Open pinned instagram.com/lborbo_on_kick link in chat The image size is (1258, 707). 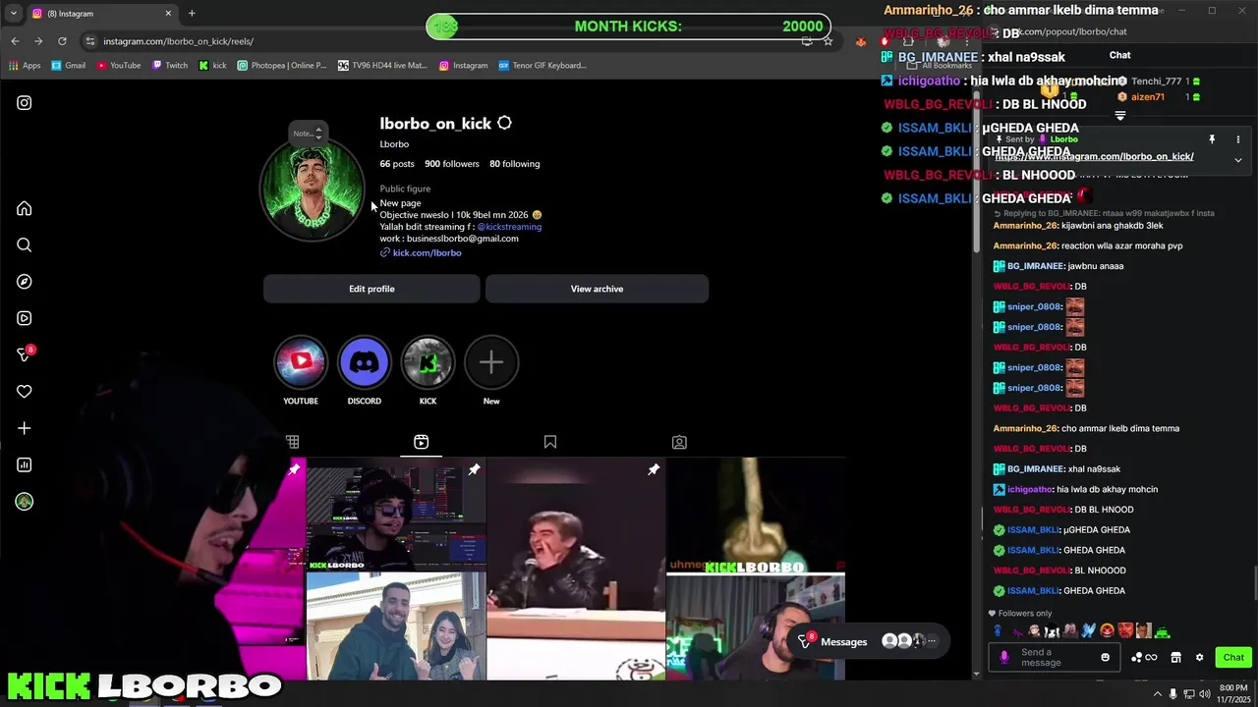tap(1094, 157)
